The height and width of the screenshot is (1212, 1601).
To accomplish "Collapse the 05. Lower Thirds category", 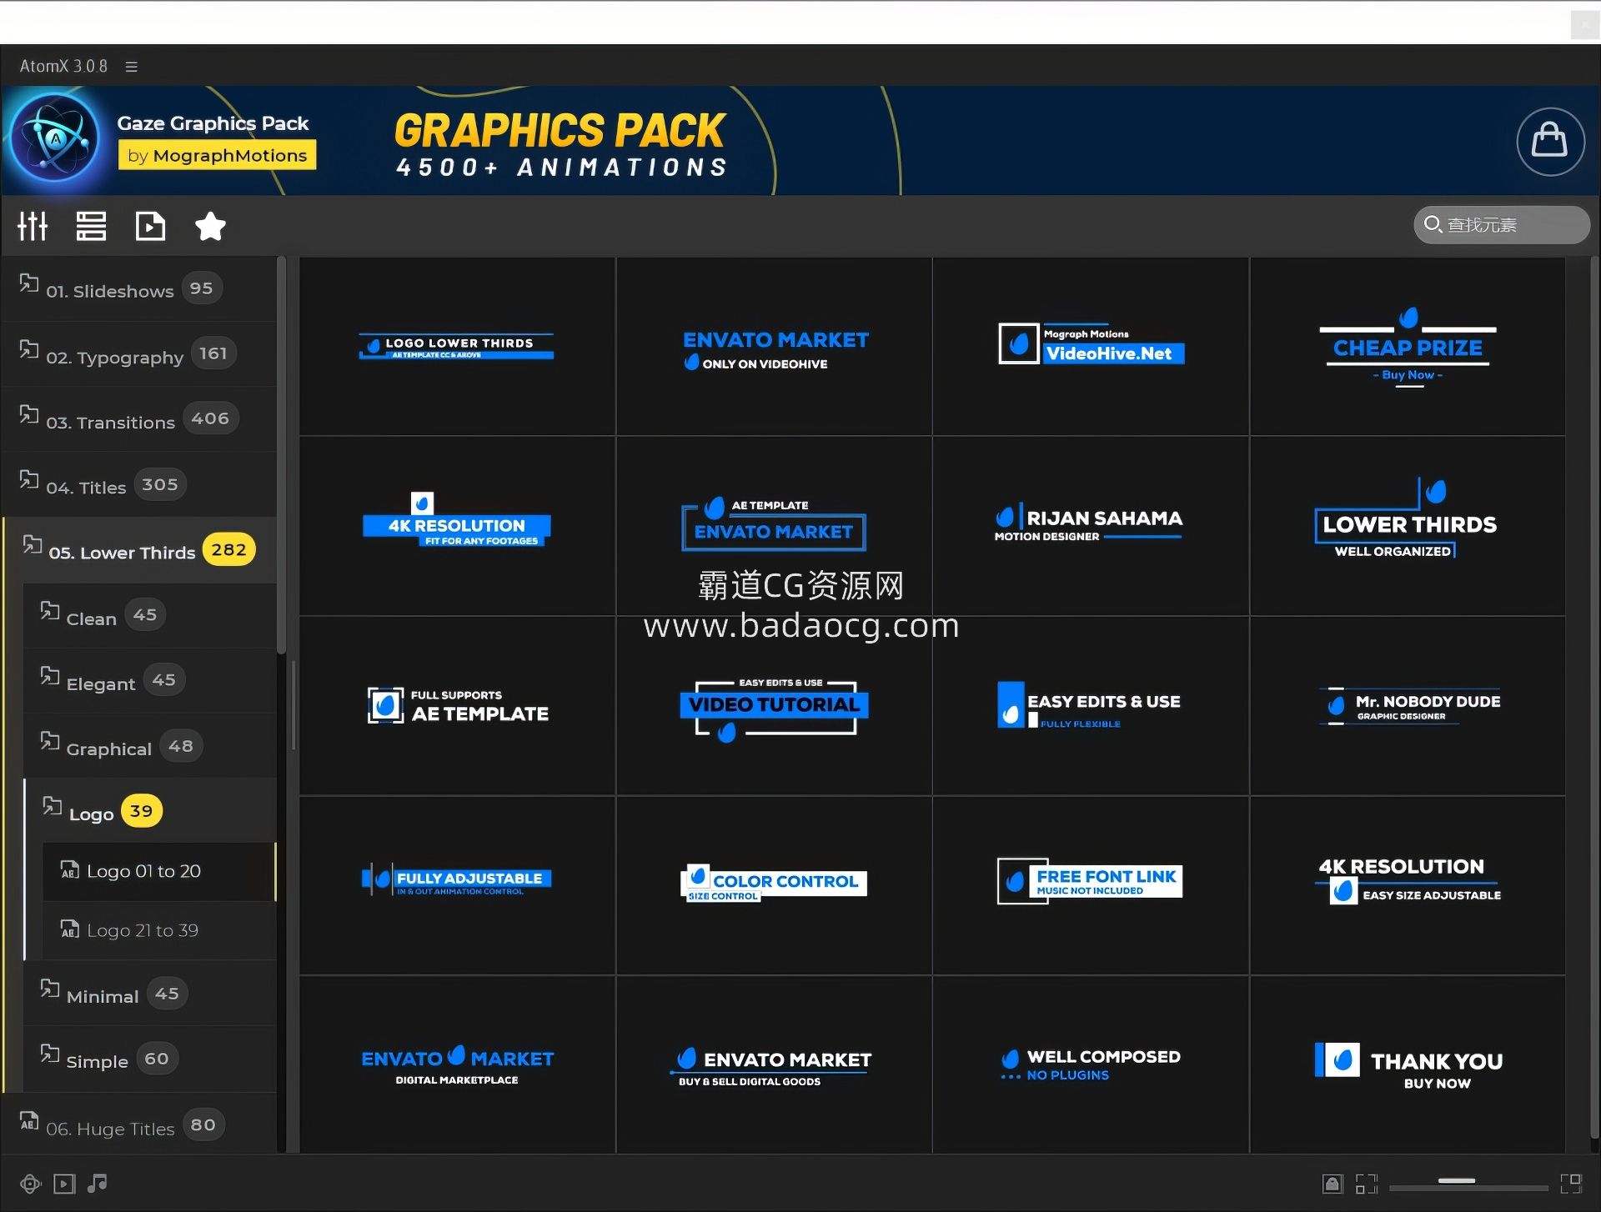I will [139, 550].
